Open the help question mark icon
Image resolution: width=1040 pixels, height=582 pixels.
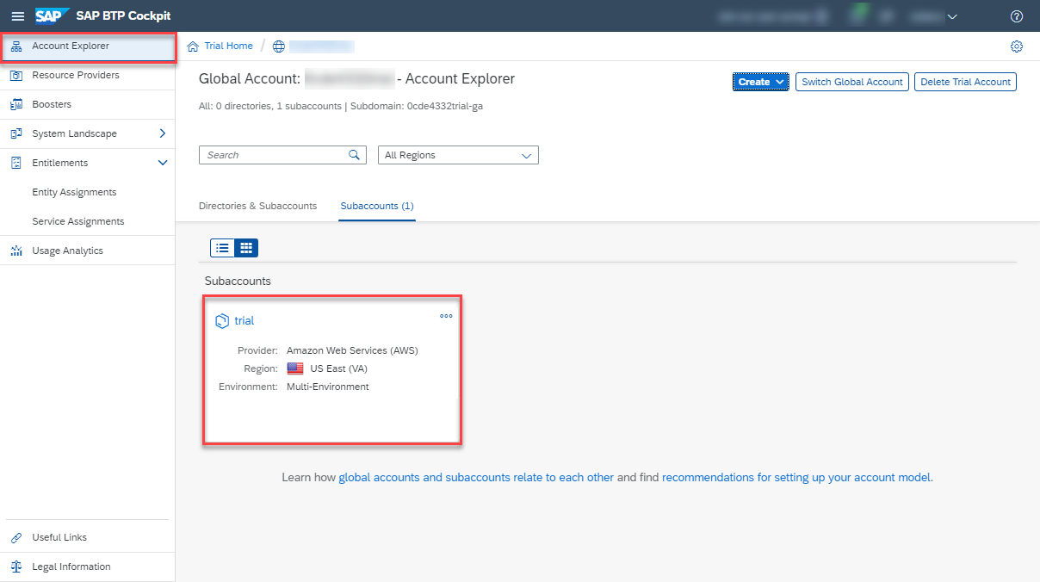[1017, 16]
